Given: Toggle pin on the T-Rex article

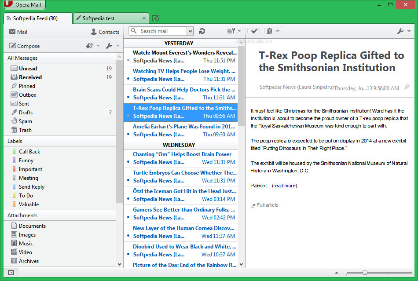Looking at the screenshot, I should (407, 87).
